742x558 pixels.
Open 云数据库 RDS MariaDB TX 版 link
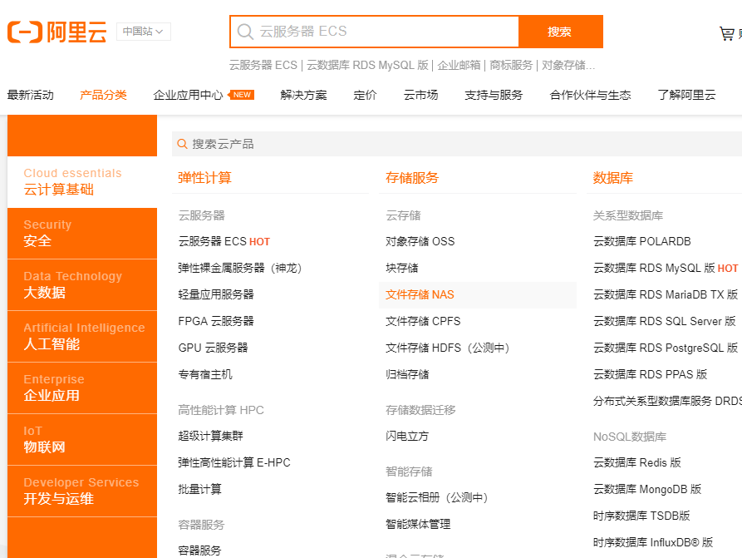point(666,294)
